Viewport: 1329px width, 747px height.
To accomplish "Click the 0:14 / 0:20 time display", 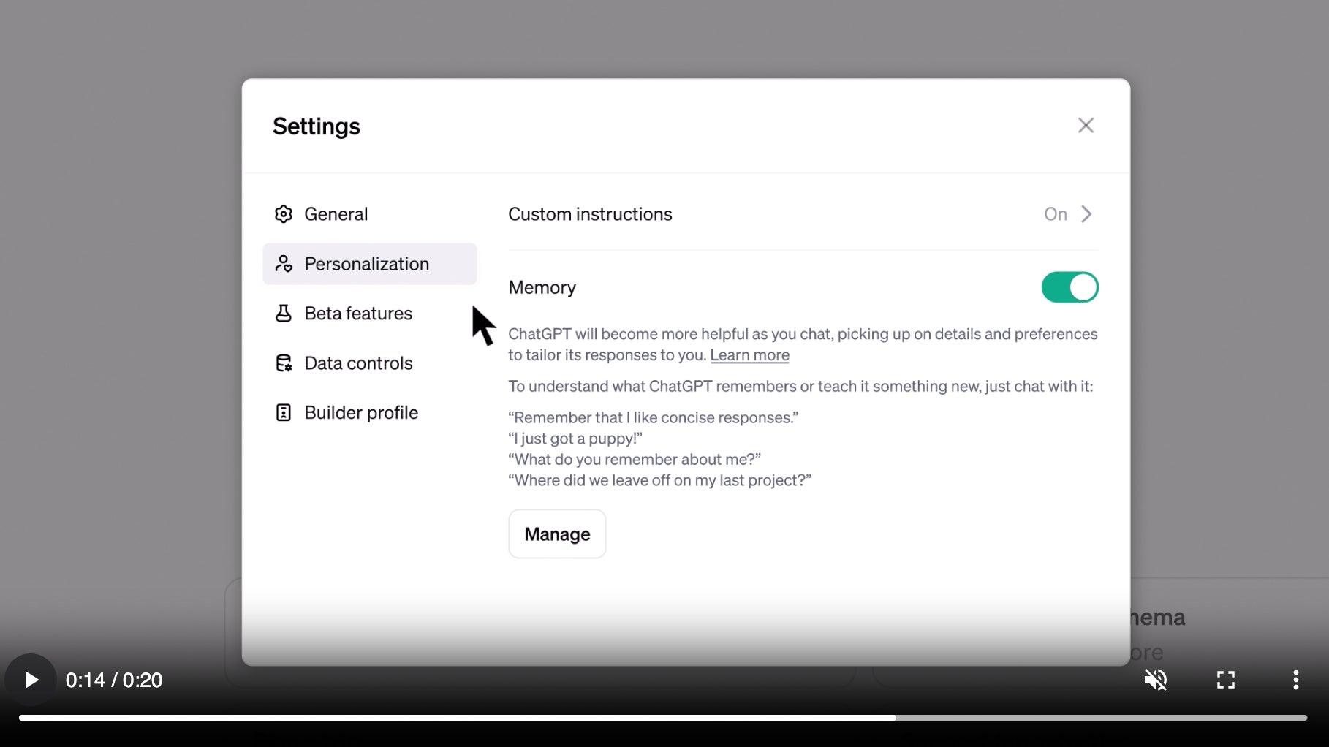I will (x=114, y=680).
